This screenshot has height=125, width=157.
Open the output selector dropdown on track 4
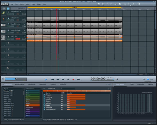(24, 33)
